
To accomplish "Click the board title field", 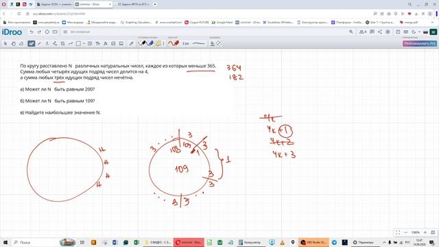I will pyautogui.click(x=80, y=32).
